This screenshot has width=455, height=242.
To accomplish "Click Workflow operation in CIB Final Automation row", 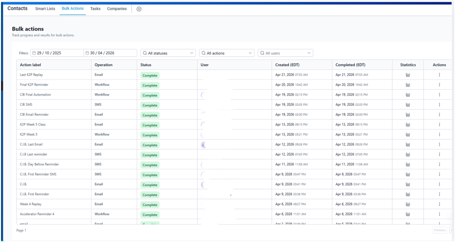I will point(102,95).
